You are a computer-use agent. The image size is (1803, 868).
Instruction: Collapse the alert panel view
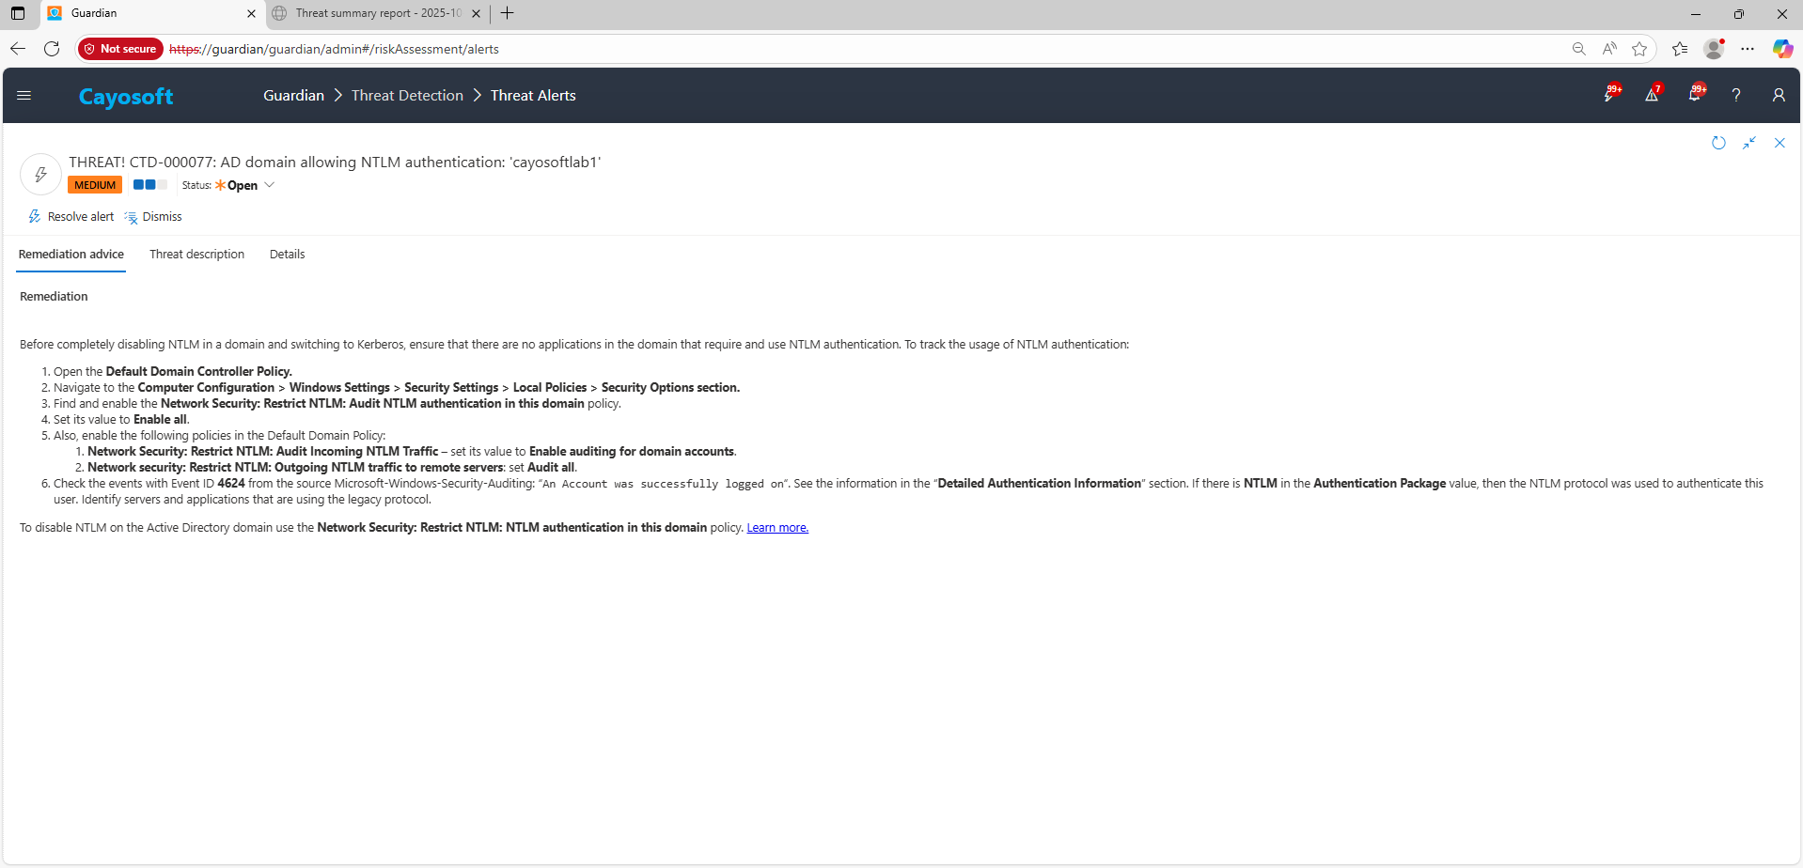1749,143
